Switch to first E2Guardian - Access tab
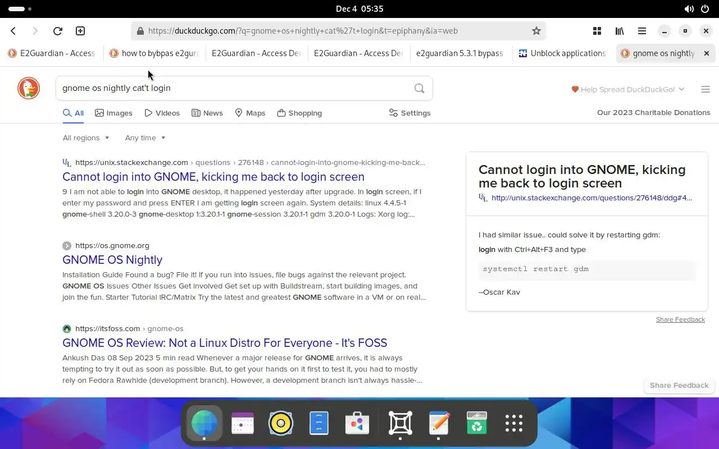Image resolution: width=719 pixels, height=449 pixels. pos(52,53)
